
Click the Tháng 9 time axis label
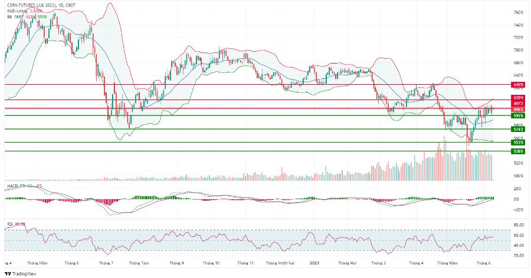(x=177, y=263)
